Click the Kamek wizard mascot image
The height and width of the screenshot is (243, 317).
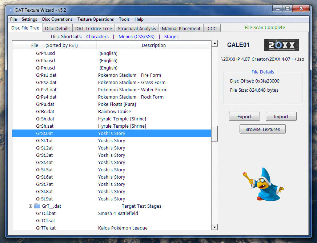(264, 184)
